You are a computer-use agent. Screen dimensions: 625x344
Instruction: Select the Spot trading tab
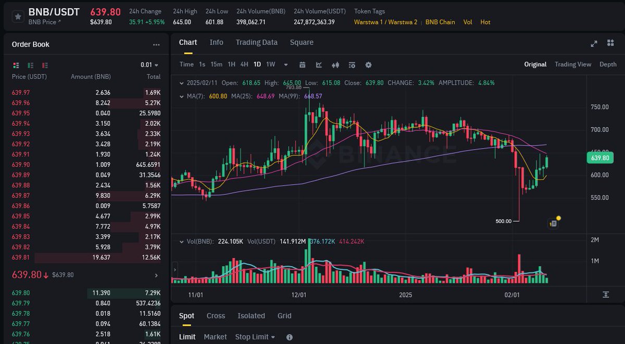click(x=186, y=315)
